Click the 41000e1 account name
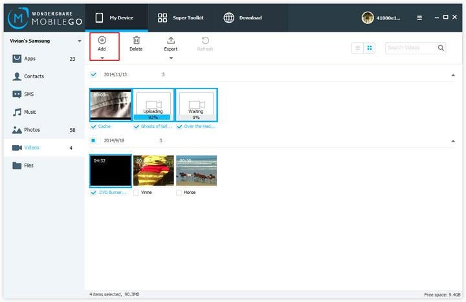This screenshot has width=466, height=302. 388,18
